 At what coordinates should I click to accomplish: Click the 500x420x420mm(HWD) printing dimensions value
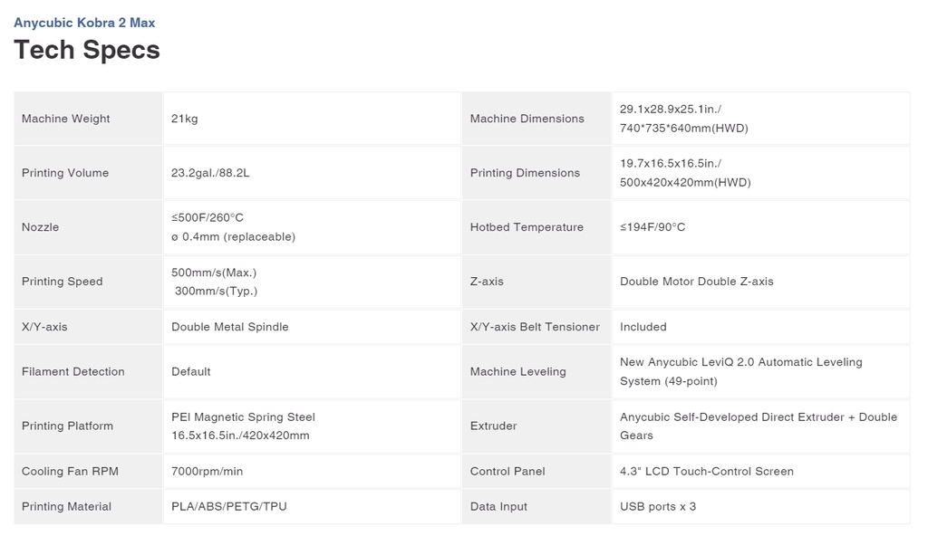coord(685,182)
